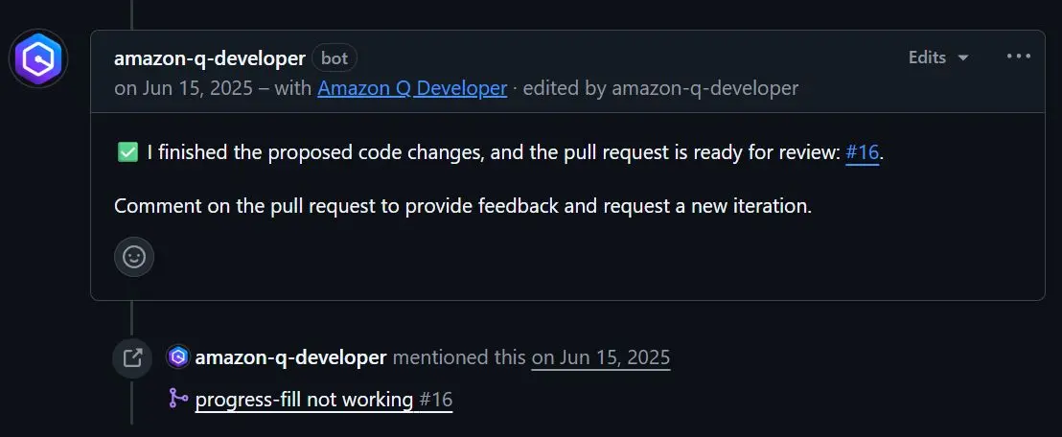This screenshot has height=437, width=1062.
Task: Click the 'edited by amazon-q-developer' text
Action: [661, 88]
